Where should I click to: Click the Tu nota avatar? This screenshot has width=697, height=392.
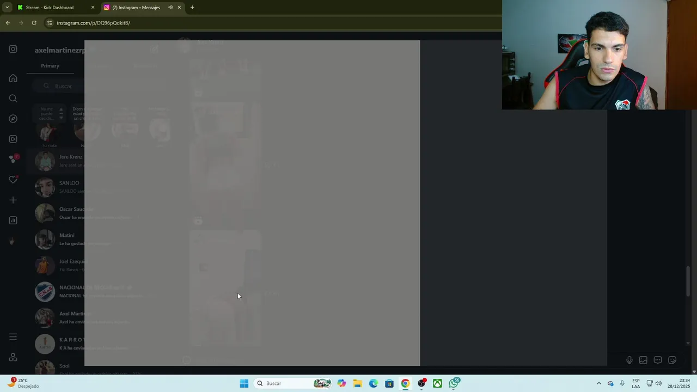point(47,131)
